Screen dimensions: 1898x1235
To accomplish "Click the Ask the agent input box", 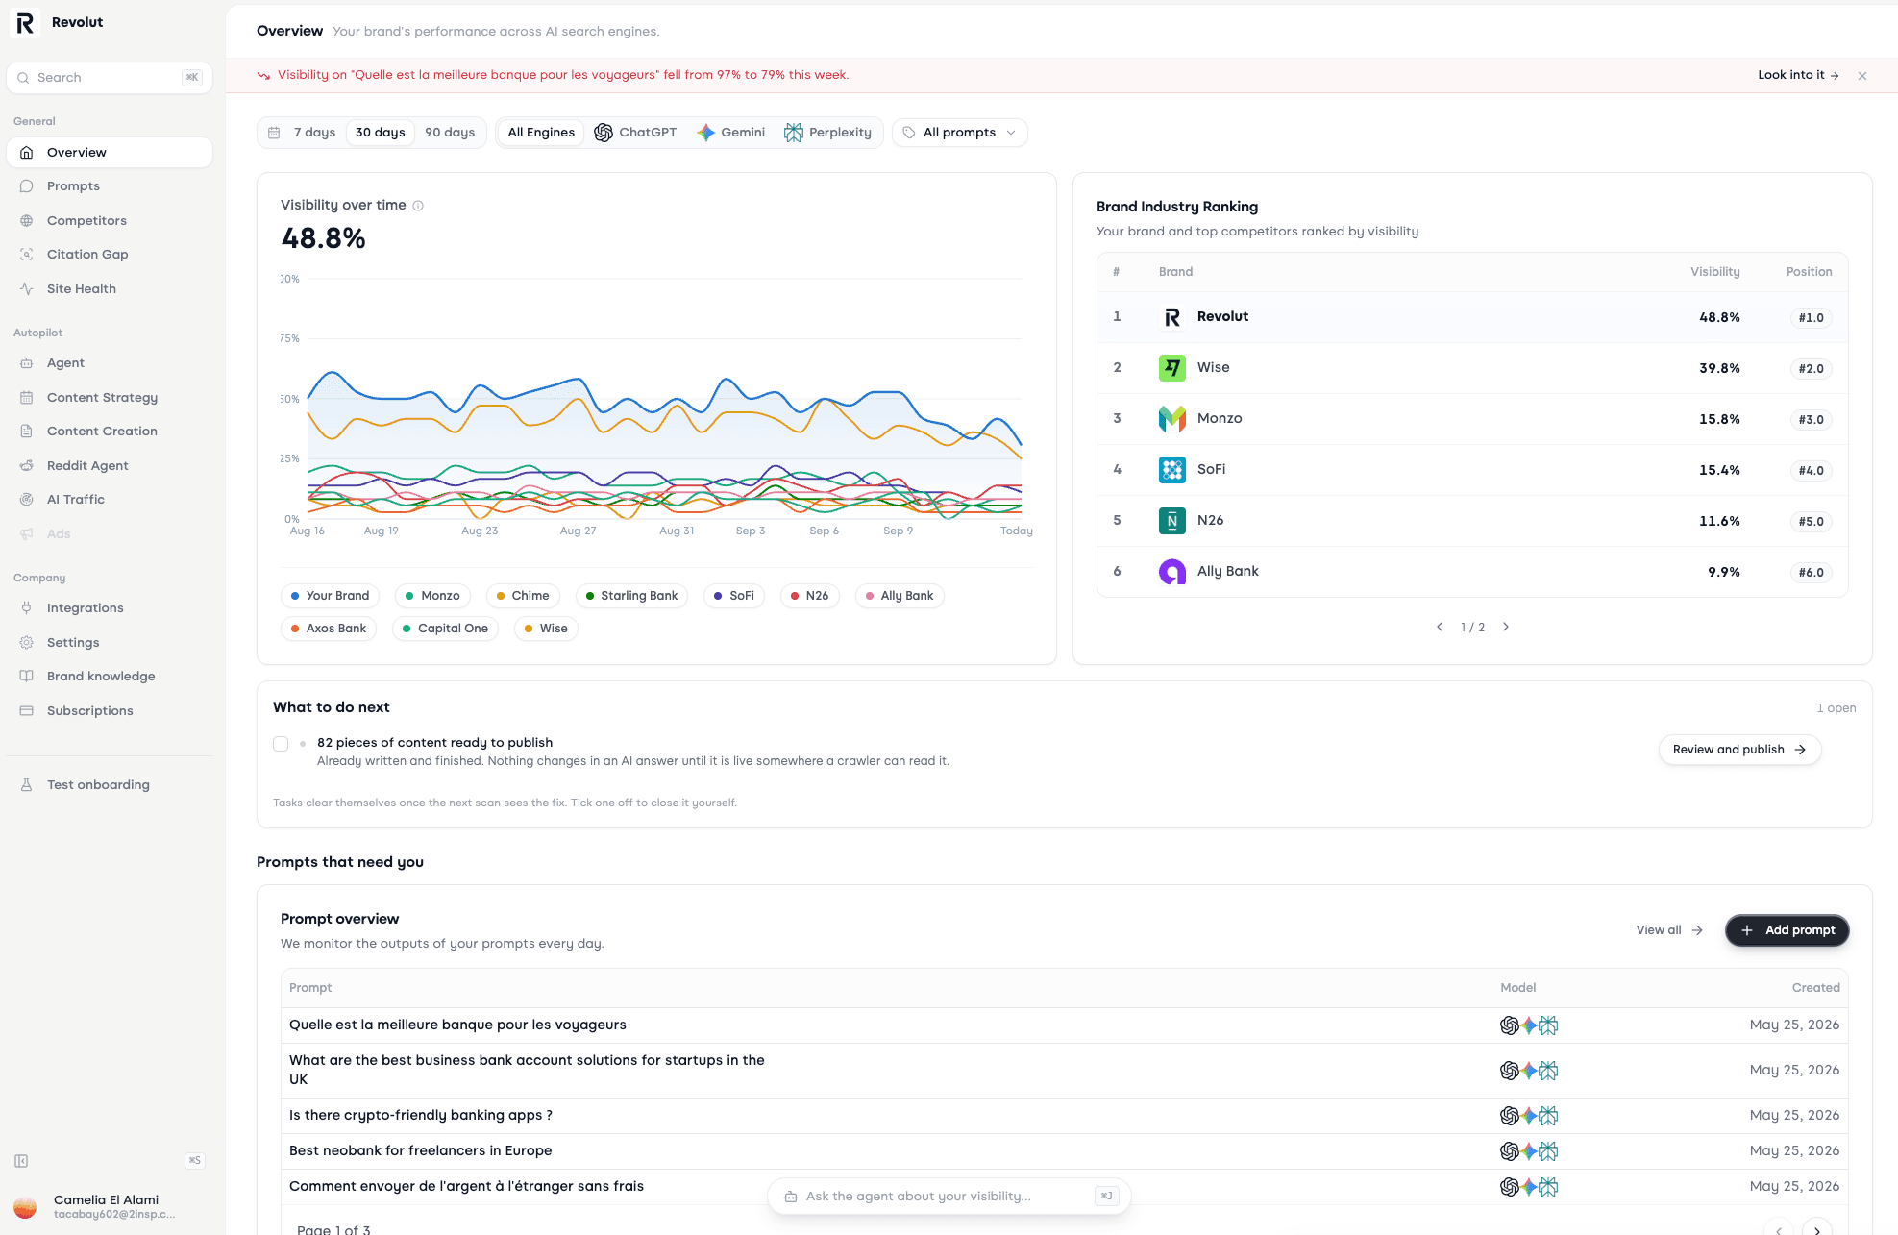I will pos(949,1197).
